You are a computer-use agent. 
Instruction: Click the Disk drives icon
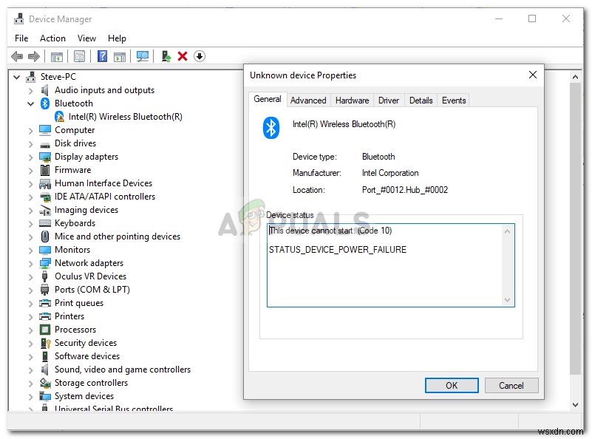pyautogui.click(x=45, y=144)
